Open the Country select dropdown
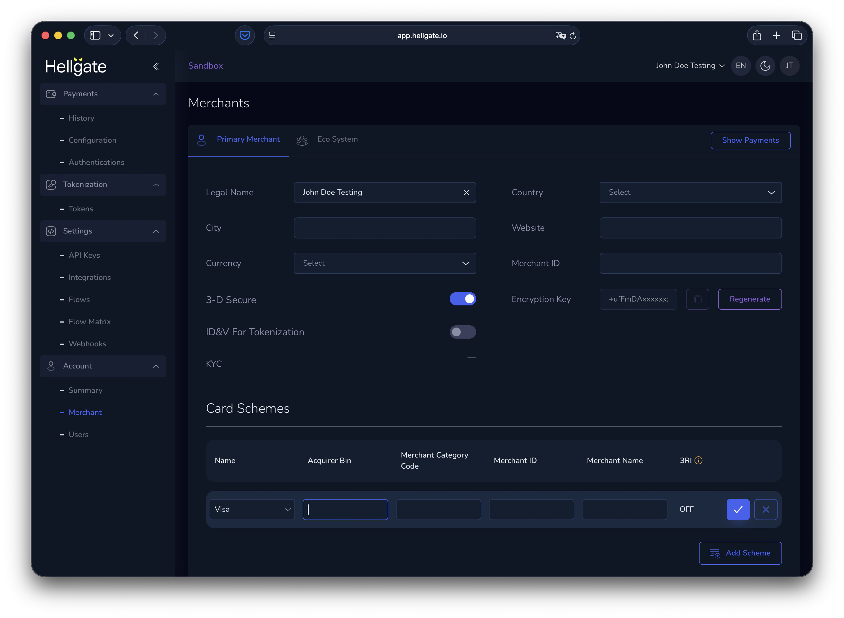This screenshot has width=844, height=618. click(x=691, y=192)
